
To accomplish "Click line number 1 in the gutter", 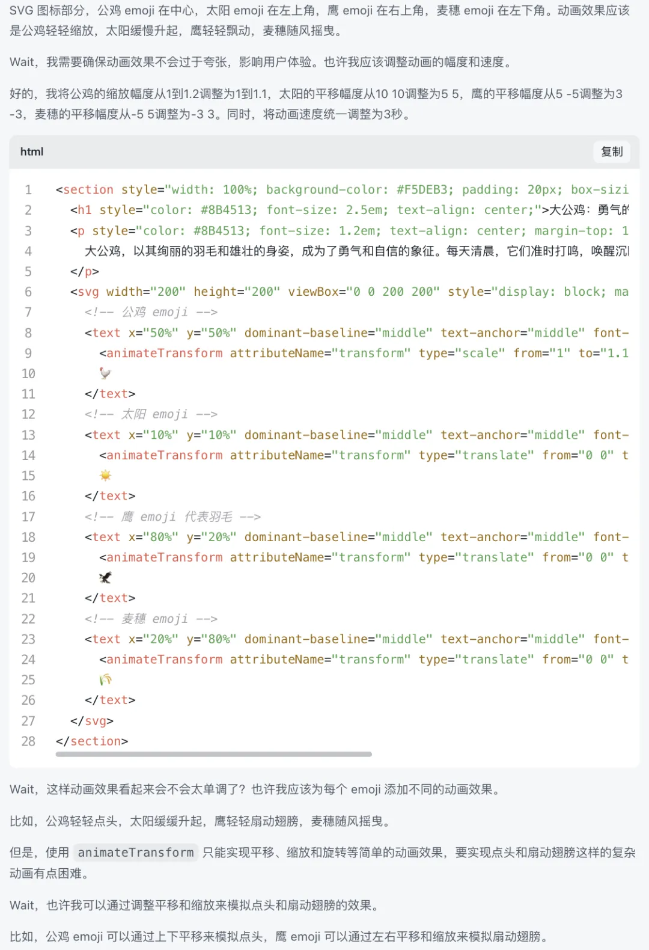I will tap(28, 190).
